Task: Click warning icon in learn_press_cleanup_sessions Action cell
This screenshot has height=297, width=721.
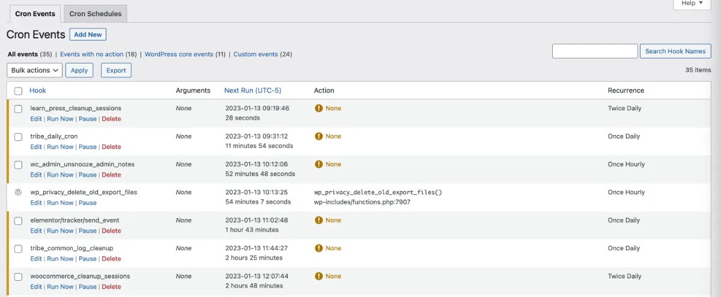Action: click(318, 108)
